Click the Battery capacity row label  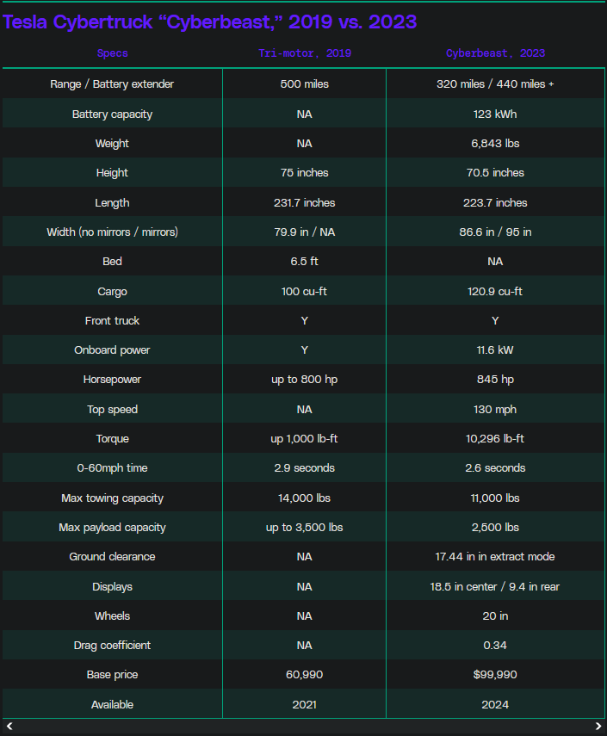(112, 114)
